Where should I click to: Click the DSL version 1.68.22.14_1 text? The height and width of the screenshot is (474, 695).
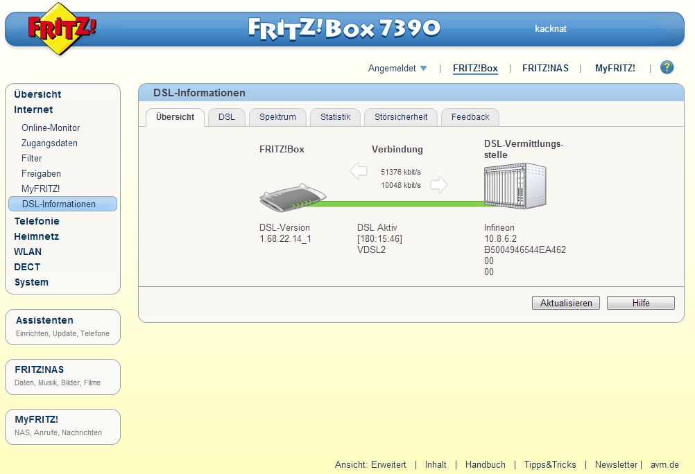pos(285,239)
